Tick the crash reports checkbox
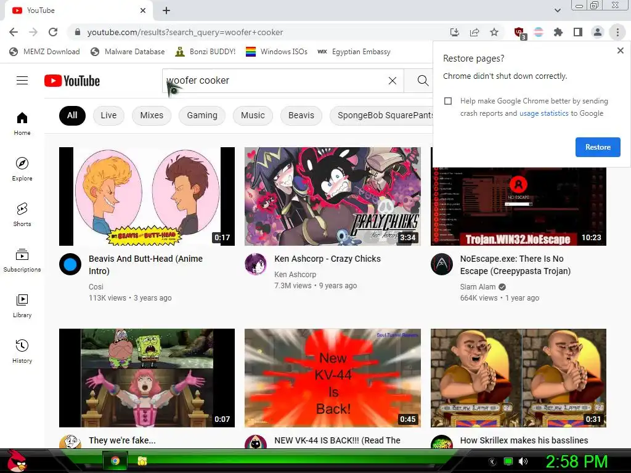631x473 pixels. [448, 101]
